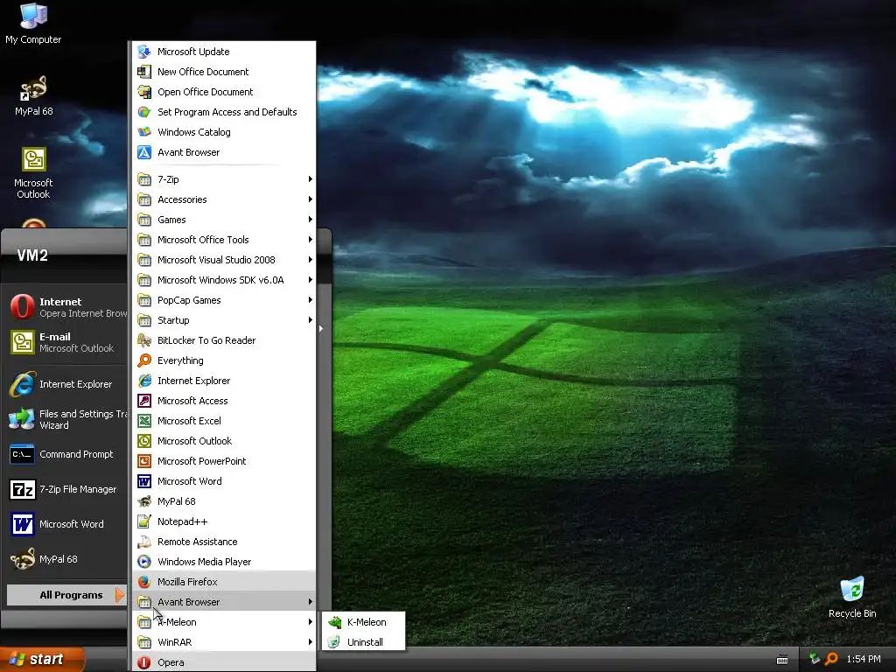Open 7-Zip File Manager in Start menu
896x672 pixels.
pyautogui.click(x=67, y=489)
